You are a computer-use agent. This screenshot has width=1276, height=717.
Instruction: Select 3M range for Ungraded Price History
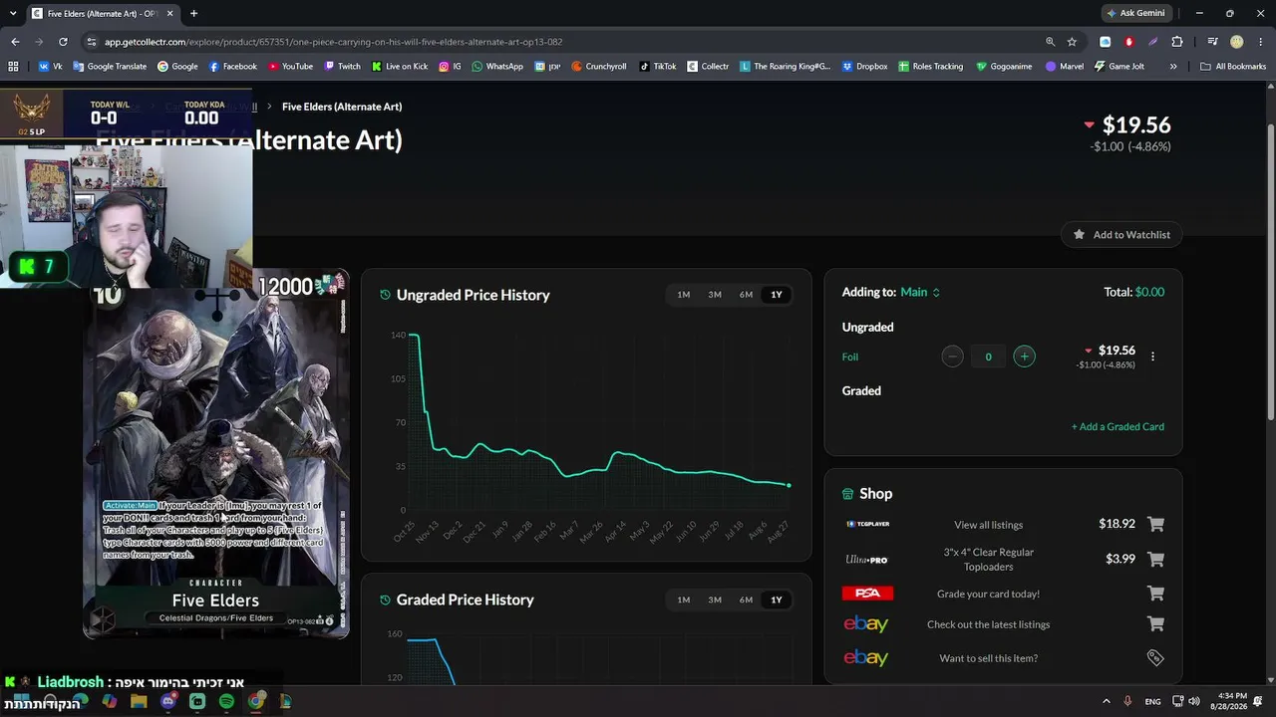click(x=715, y=295)
